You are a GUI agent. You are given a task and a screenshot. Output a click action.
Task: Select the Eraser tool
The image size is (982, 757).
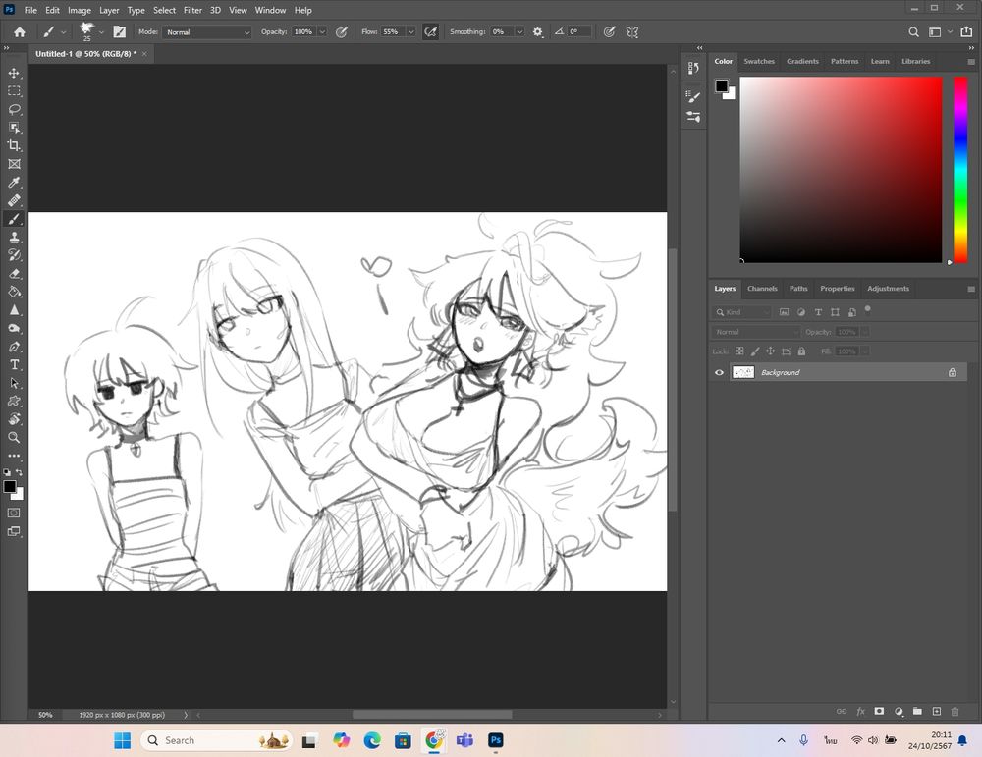[x=14, y=274]
